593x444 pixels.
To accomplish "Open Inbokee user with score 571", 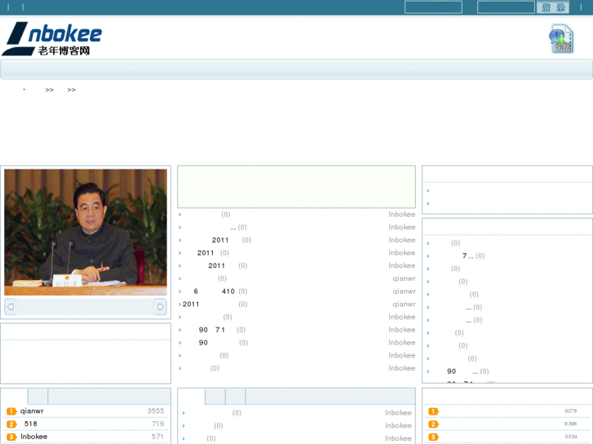I will [33, 437].
